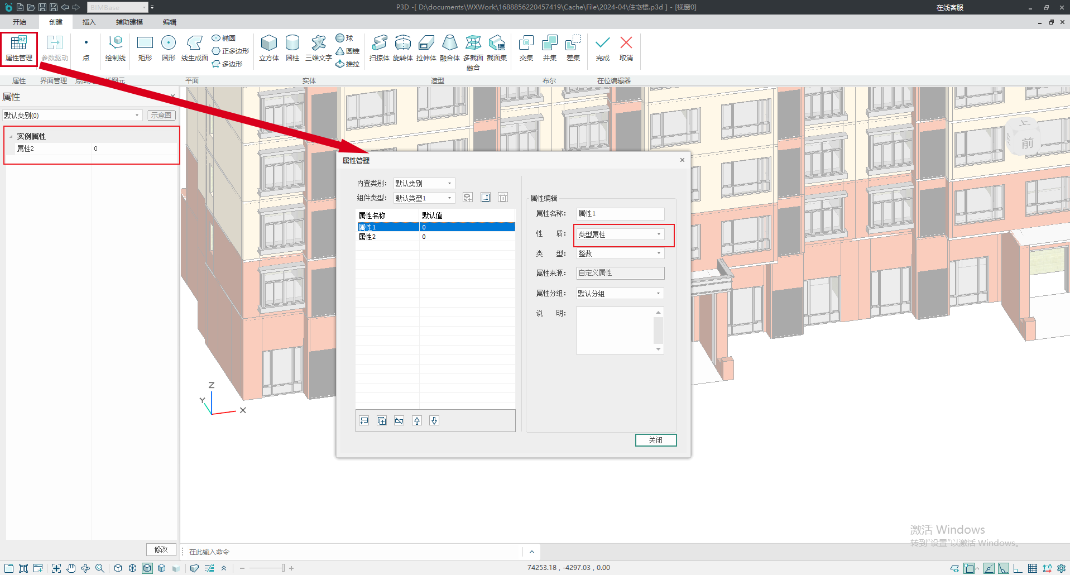
Task: Click the move-down arrow icon in the dialog
Action: click(x=434, y=421)
